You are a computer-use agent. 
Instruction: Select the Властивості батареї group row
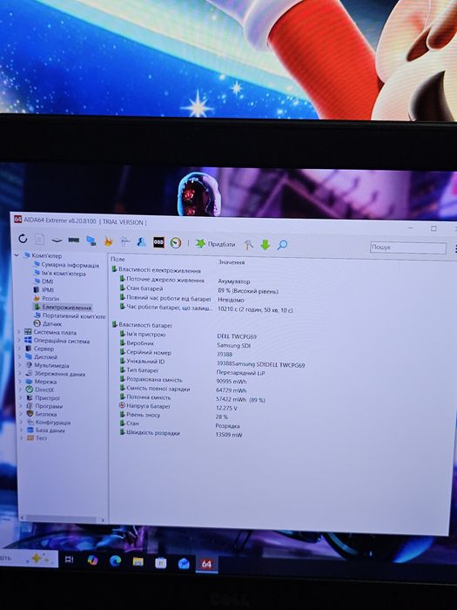point(142,325)
